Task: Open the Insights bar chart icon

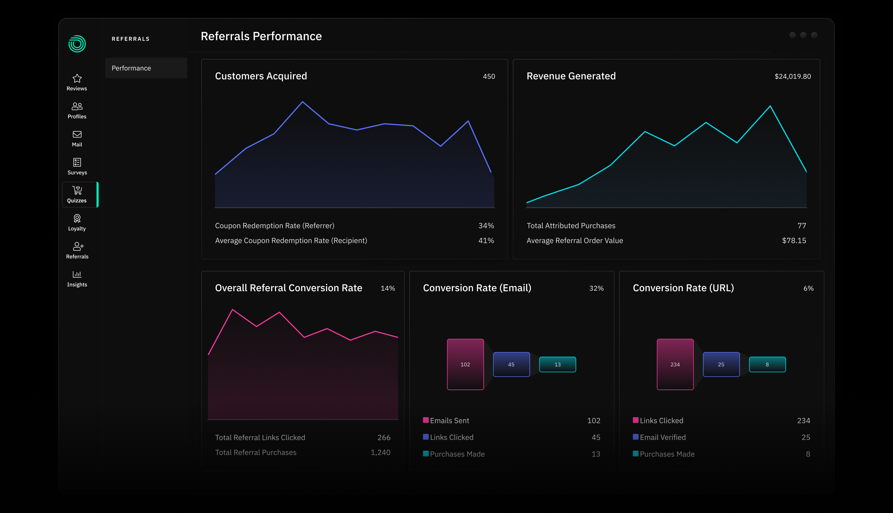Action: pyautogui.click(x=77, y=274)
